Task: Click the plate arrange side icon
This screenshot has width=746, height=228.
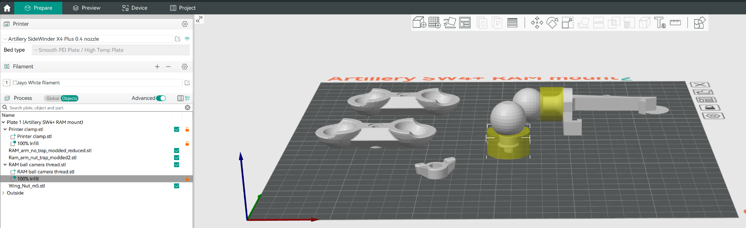Action: (x=706, y=100)
